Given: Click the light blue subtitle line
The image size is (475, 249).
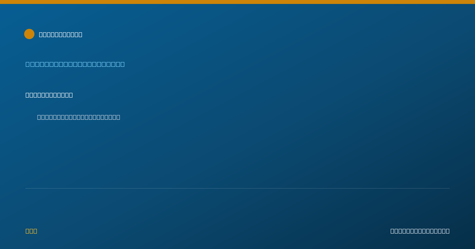Looking at the screenshot, I should pyautogui.click(x=75, y=64).
